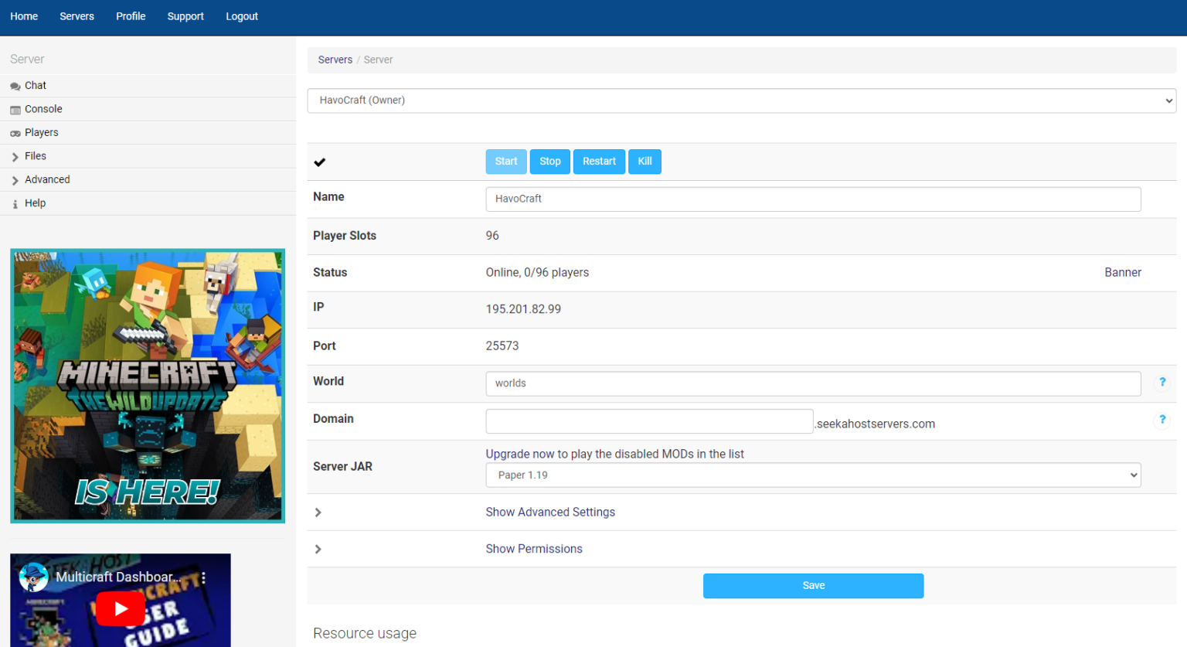
Task: Click the World field help icon
Action: [x=1162, y=382]
